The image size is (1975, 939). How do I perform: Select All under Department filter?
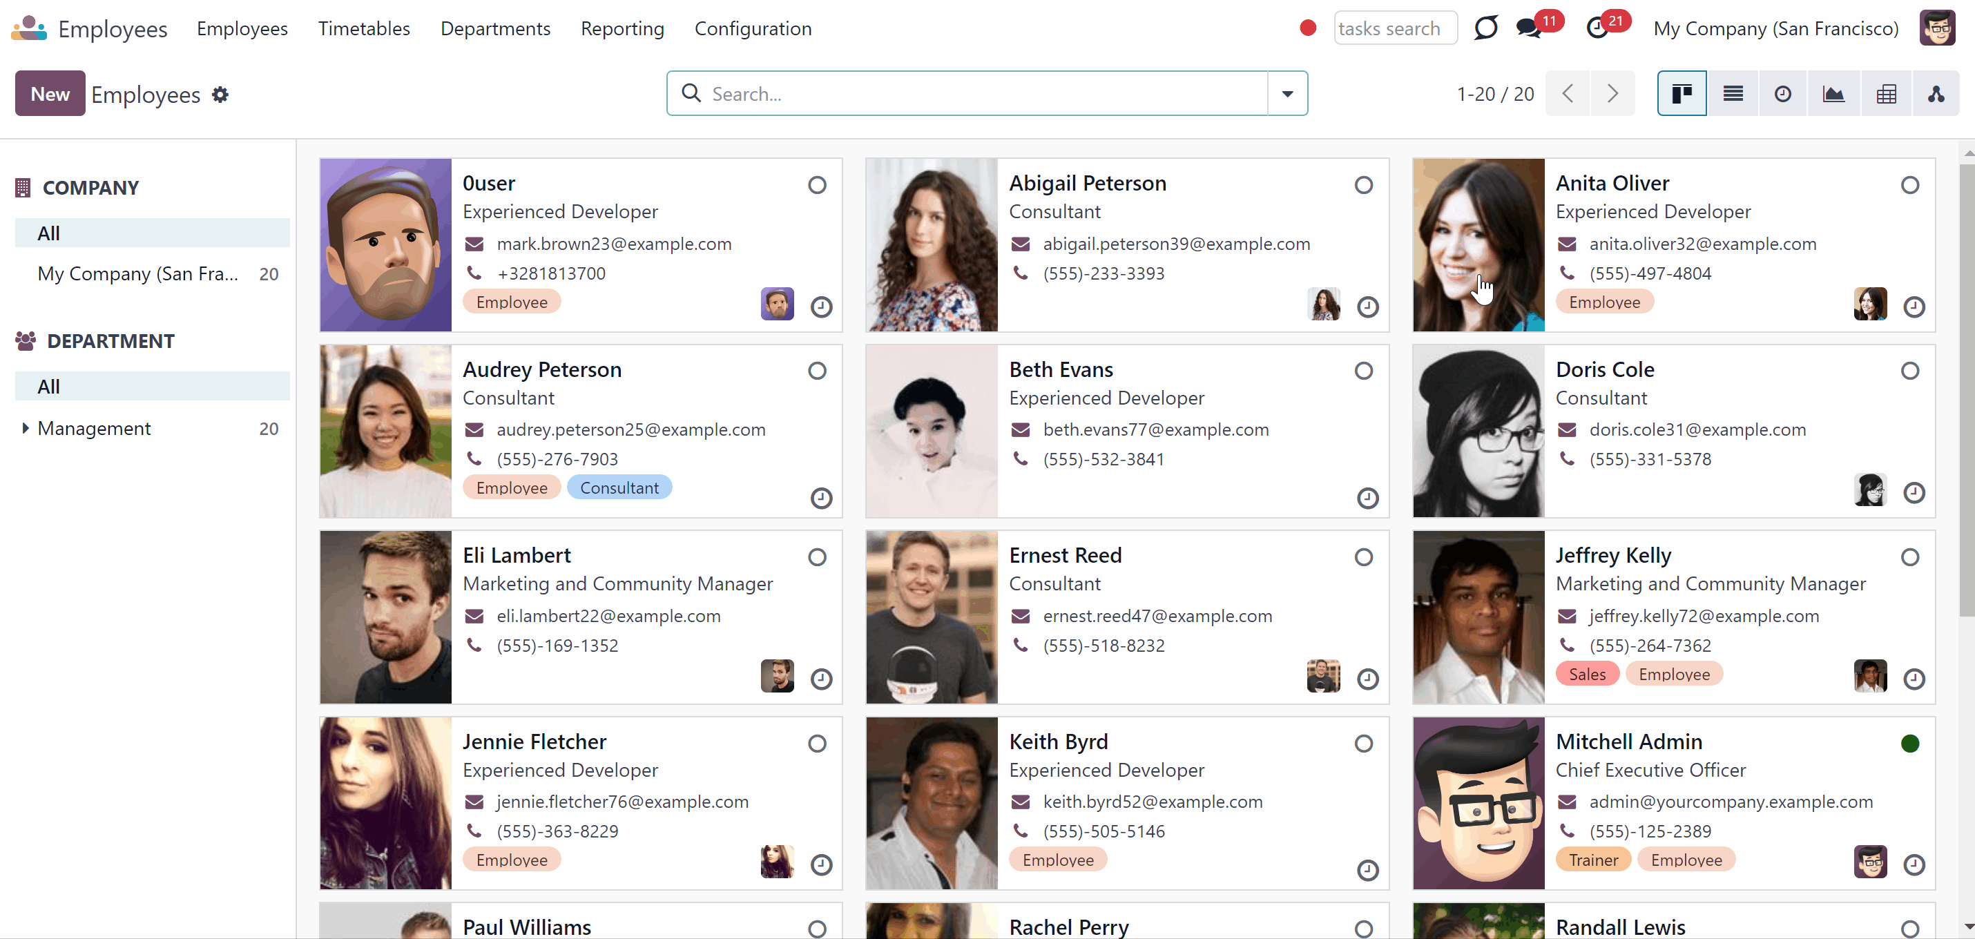(153, 387)
